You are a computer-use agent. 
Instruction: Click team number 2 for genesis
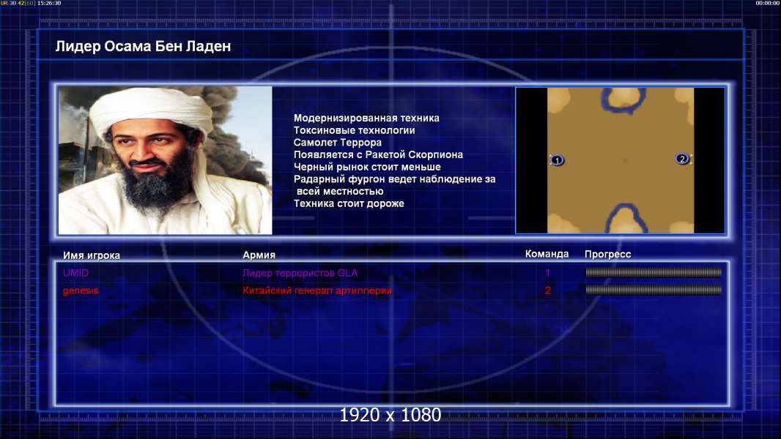548,290
